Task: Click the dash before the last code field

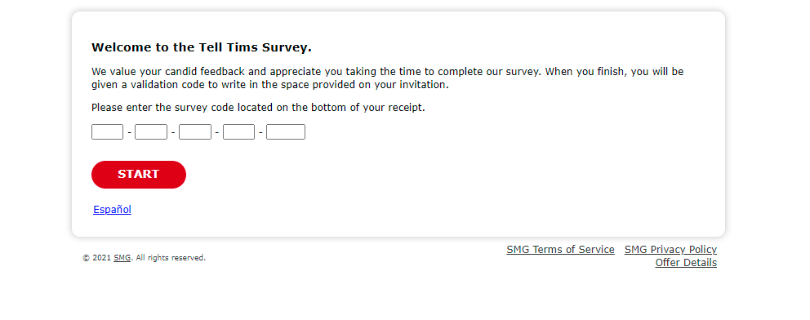Action: 260,132
